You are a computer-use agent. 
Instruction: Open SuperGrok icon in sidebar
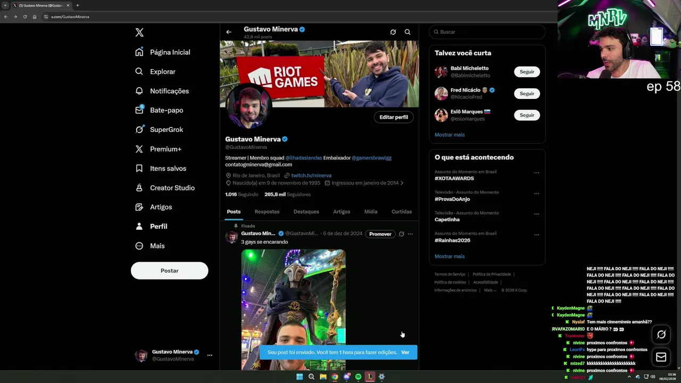point(139,129)
